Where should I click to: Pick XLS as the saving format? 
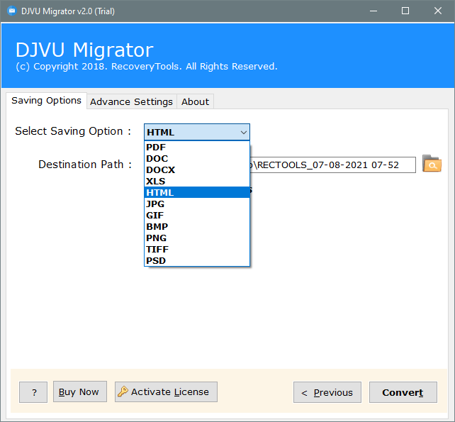(x=197, y=182)
